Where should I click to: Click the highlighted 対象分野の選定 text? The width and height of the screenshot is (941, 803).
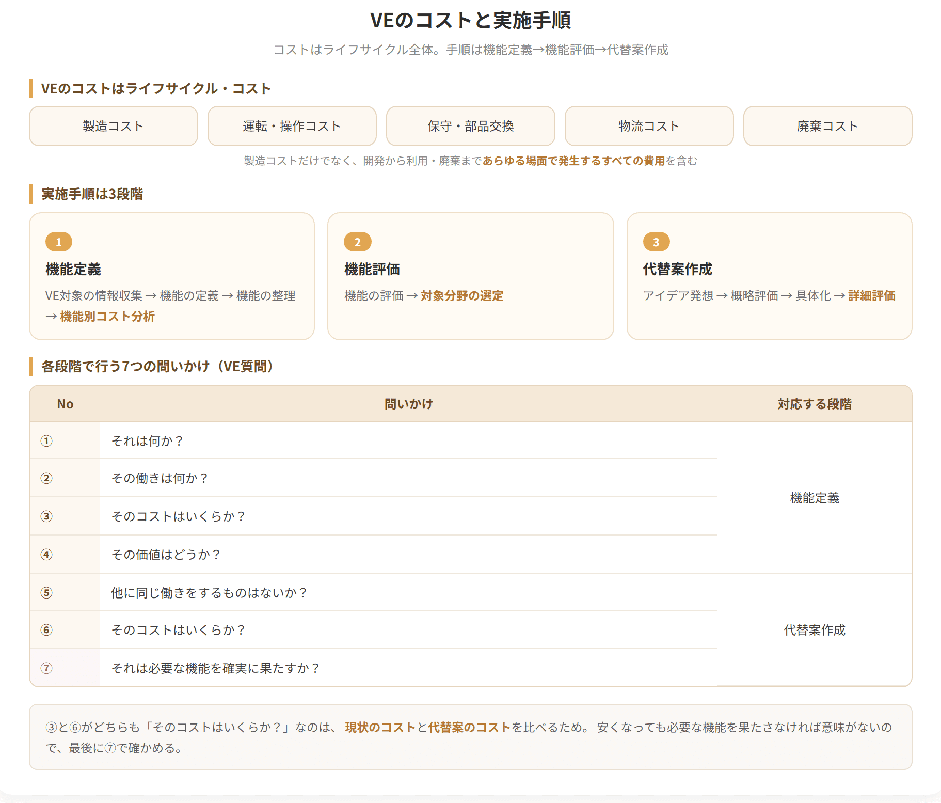pyautogui.click(x=462, y=295)
